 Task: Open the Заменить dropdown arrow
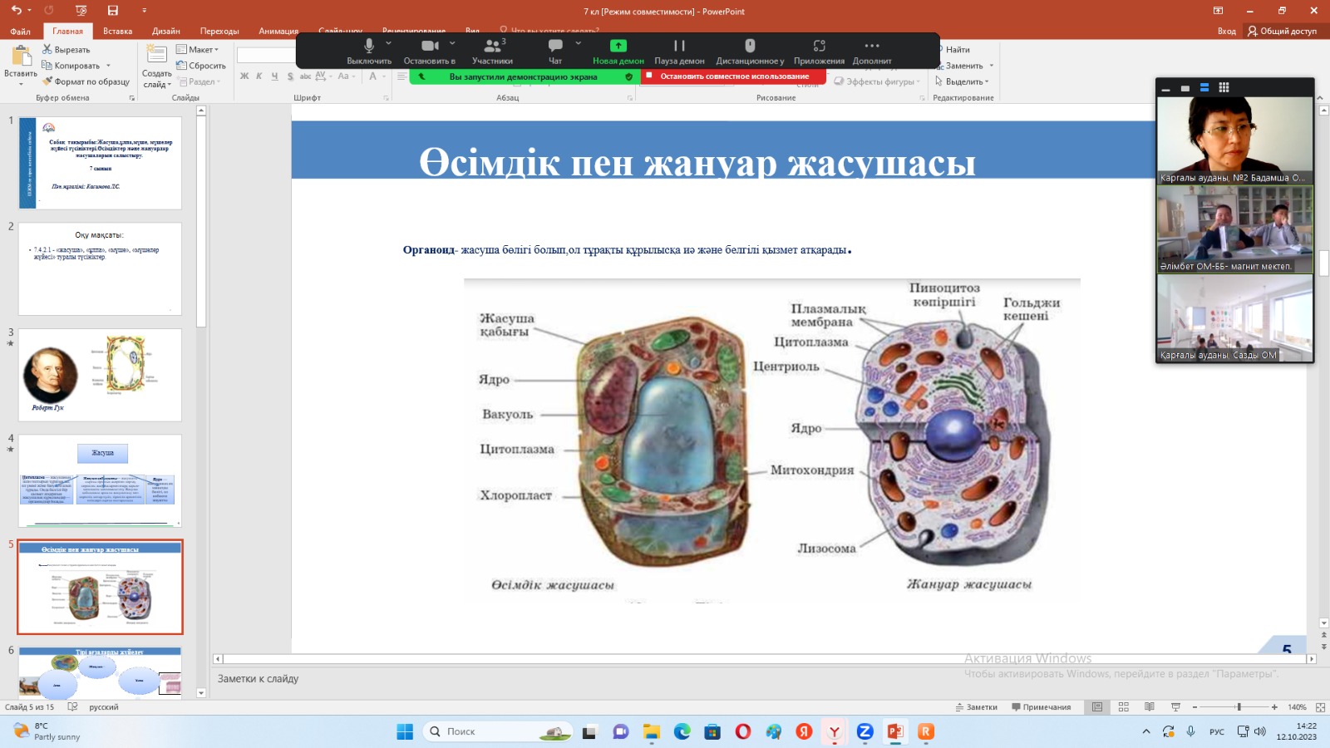coord(992,66)
